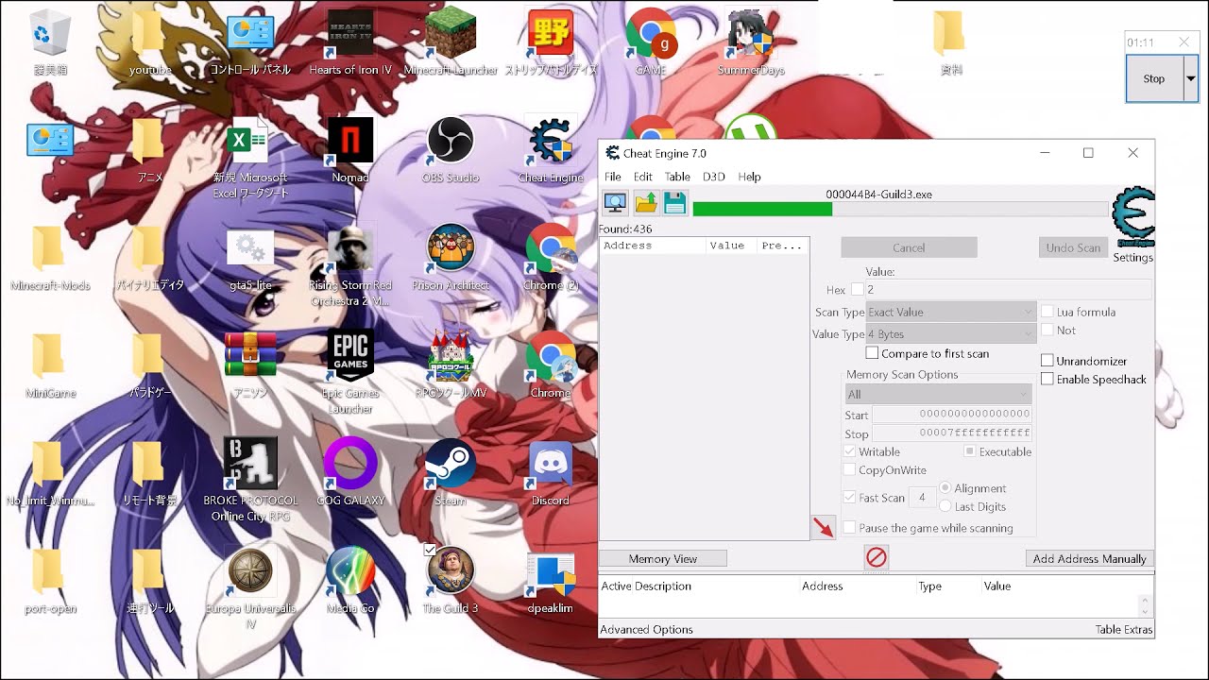Open the File menu
Viewport: 1209px width, 680px height.
pos(613,177)
